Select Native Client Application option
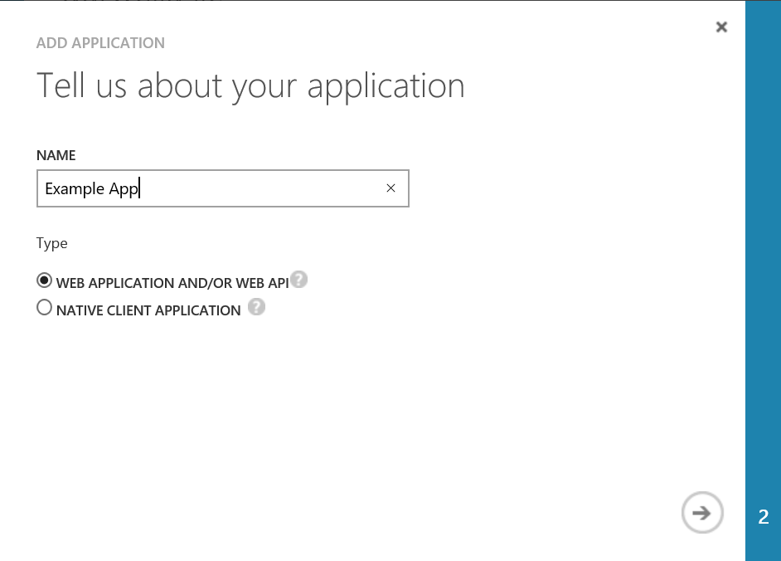Screen dimensions: 781x561 click(44, 308)
